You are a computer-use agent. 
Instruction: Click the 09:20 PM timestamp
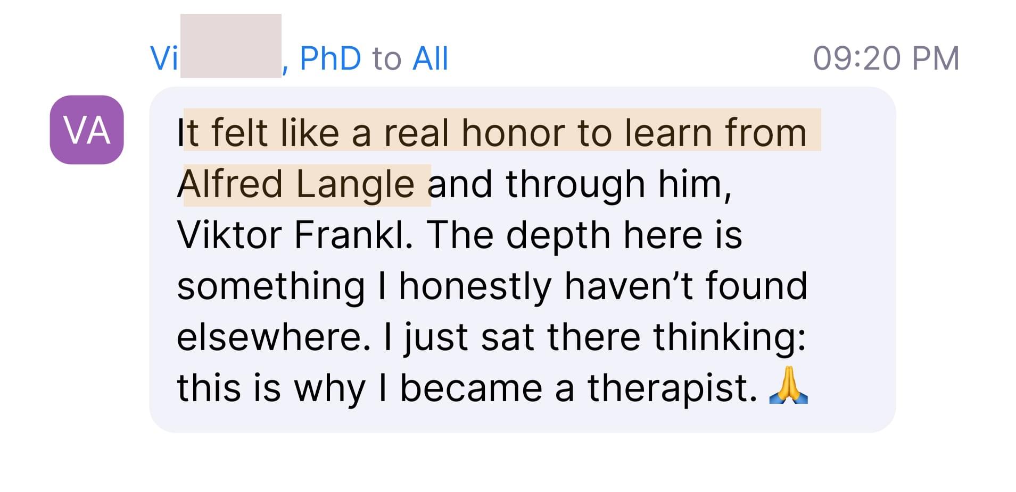click(x=886, y=58)
